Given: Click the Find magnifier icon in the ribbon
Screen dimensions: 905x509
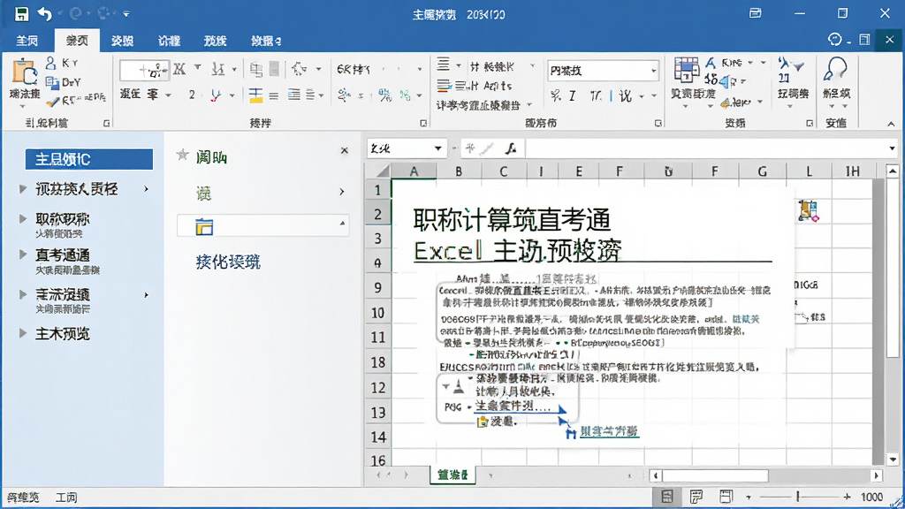Looking at the screenshot, I should (x=835, y=69).
